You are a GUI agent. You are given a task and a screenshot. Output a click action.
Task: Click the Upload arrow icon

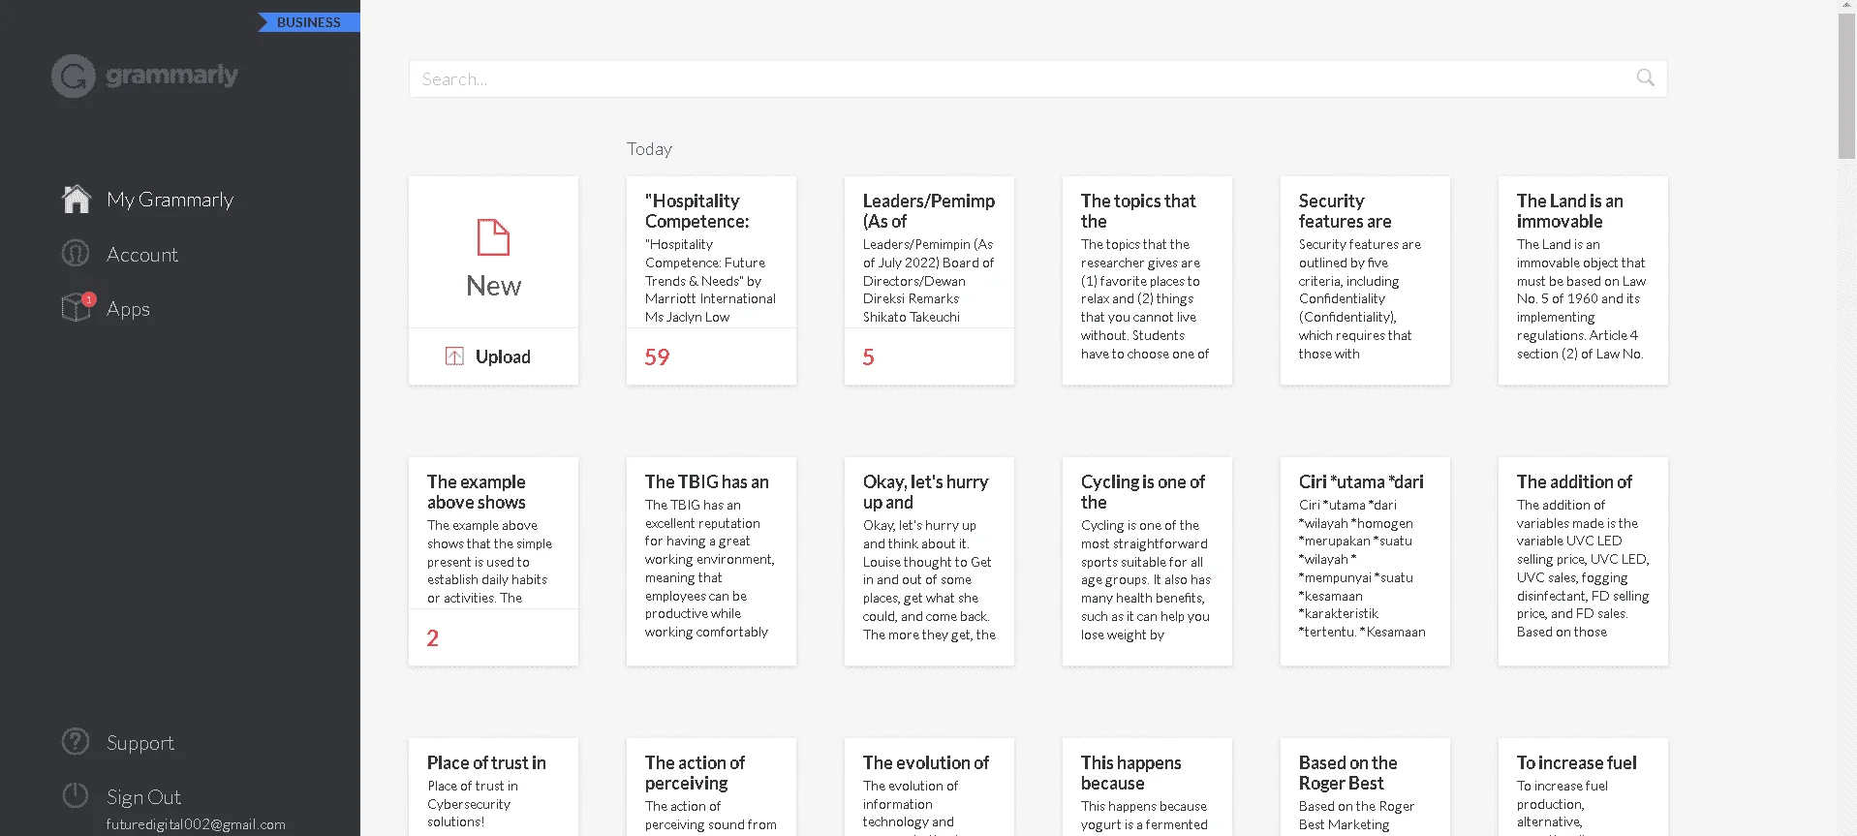pos(454,356)
